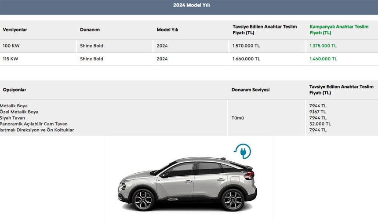Select Isıtmalı Direksiyon ve Ön Koltuklar option
This screenshot has width=378, height=222.
click(x=37, y=130)
